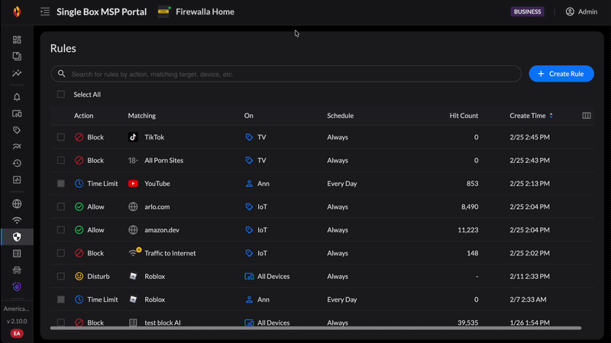Click the history clock icon in sidebar
Screen dimensions: 611x343
pos(17,163)
